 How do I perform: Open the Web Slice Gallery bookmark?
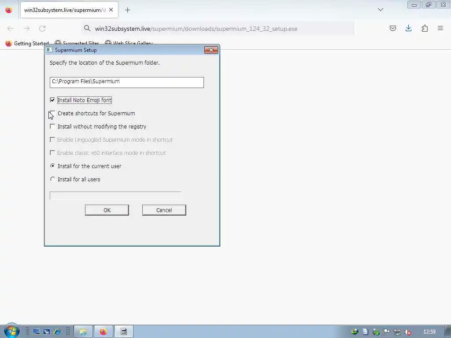point(129,44)
